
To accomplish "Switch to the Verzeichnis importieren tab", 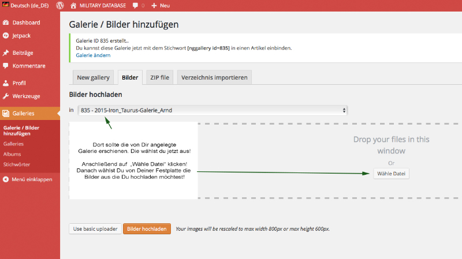I will [x=214, y=77].
